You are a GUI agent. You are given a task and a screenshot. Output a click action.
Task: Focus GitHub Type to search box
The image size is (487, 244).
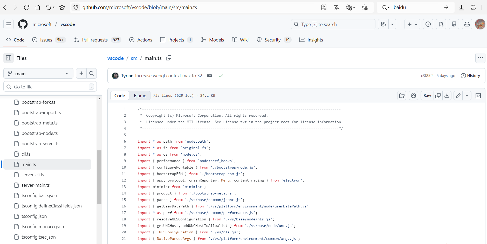point(333,24)
